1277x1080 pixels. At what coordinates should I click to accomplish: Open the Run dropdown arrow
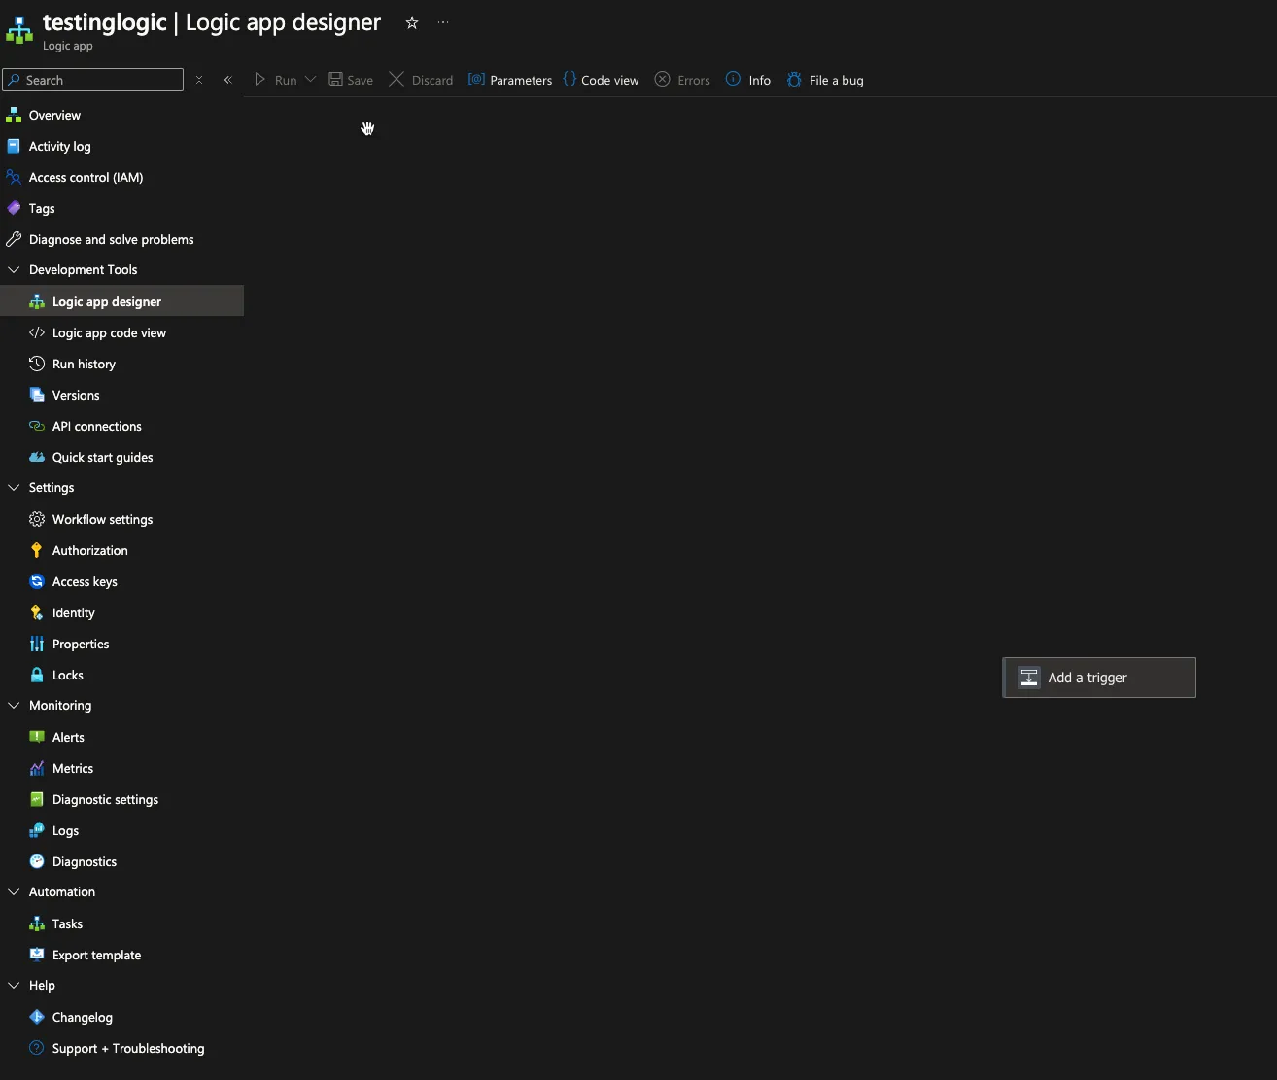point(311,80)
